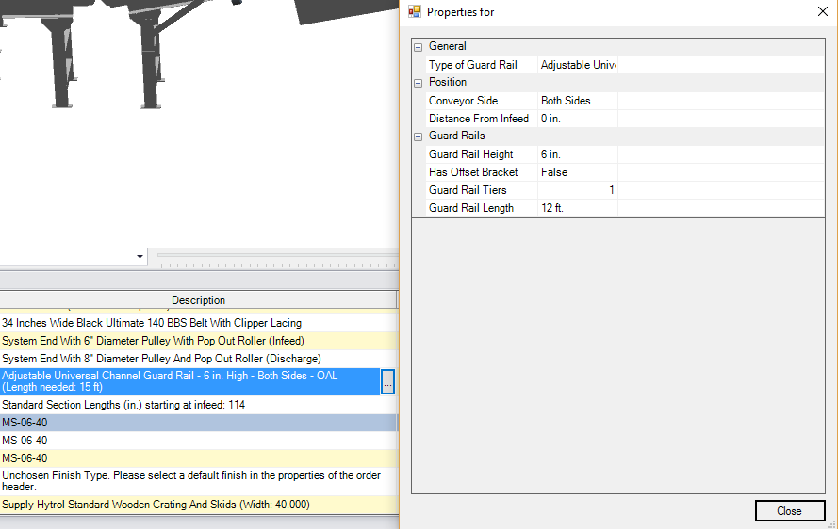
Task: Edit Guard Rail Height value 6 in.
Action: pos(577,154)
